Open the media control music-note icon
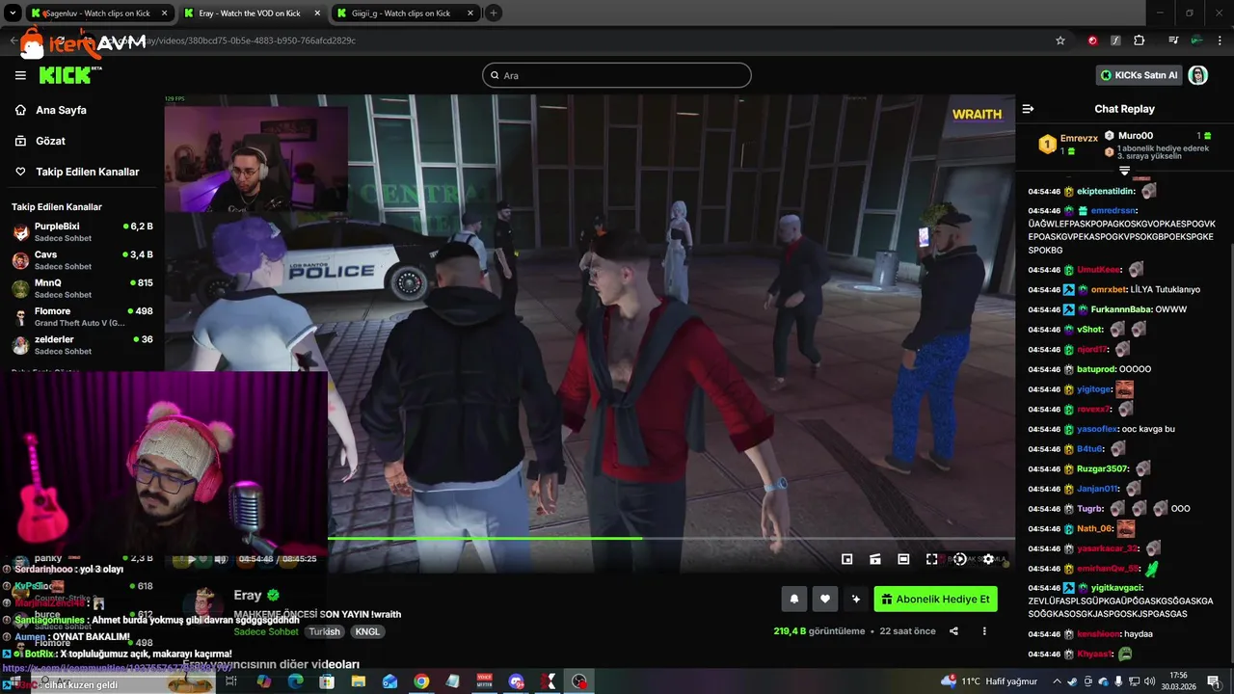Image resolution: width=1234 pixels, height=694 pixels. pyautogui.click(x=1173, y=40)
